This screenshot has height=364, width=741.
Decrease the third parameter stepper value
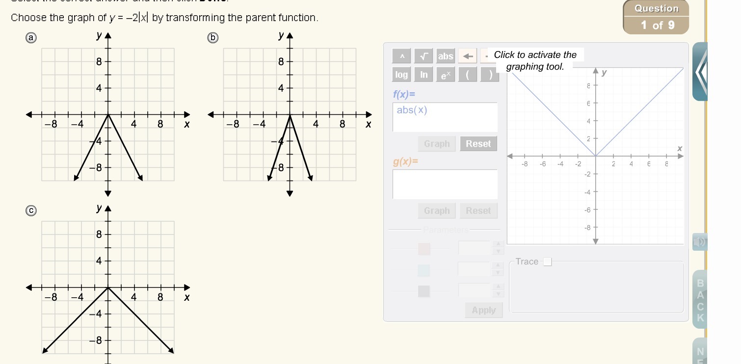coord(499,294)
